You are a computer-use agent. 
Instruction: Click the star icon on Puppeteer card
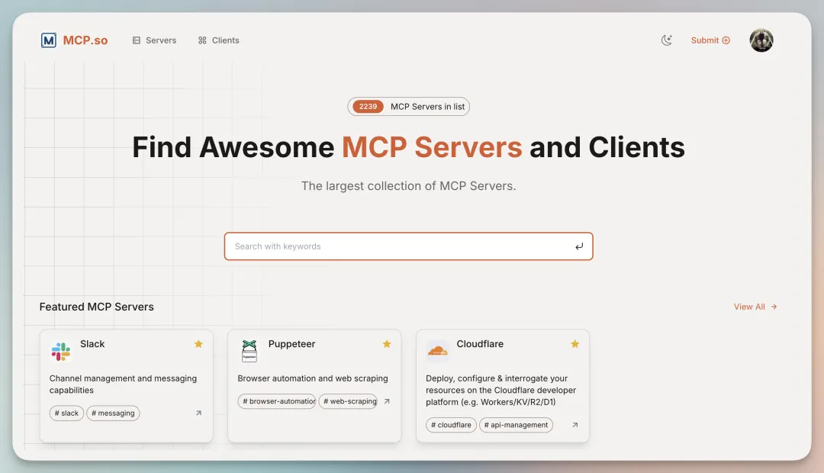[387, 344]
